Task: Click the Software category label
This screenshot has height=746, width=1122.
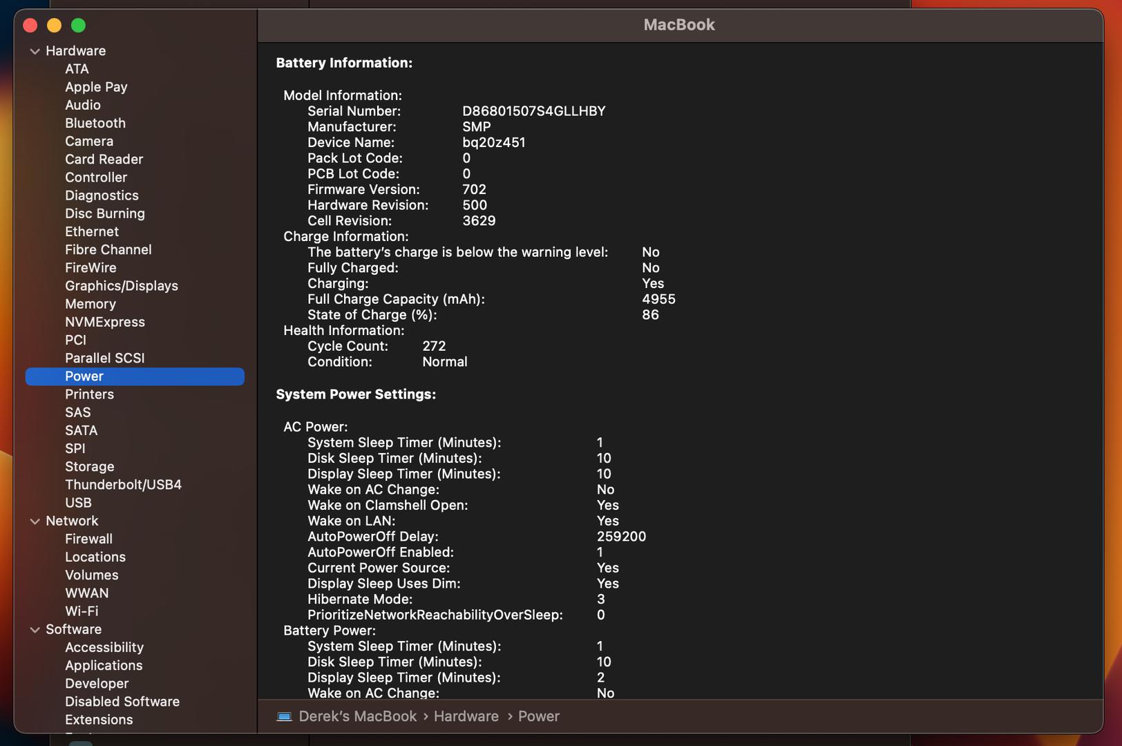Action: pos(73,629)
